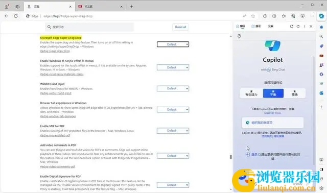The image size is (327, 193).
Task: Open the #edge-webxr-hand-input anchor link
Action: click(x=56, y=93)
